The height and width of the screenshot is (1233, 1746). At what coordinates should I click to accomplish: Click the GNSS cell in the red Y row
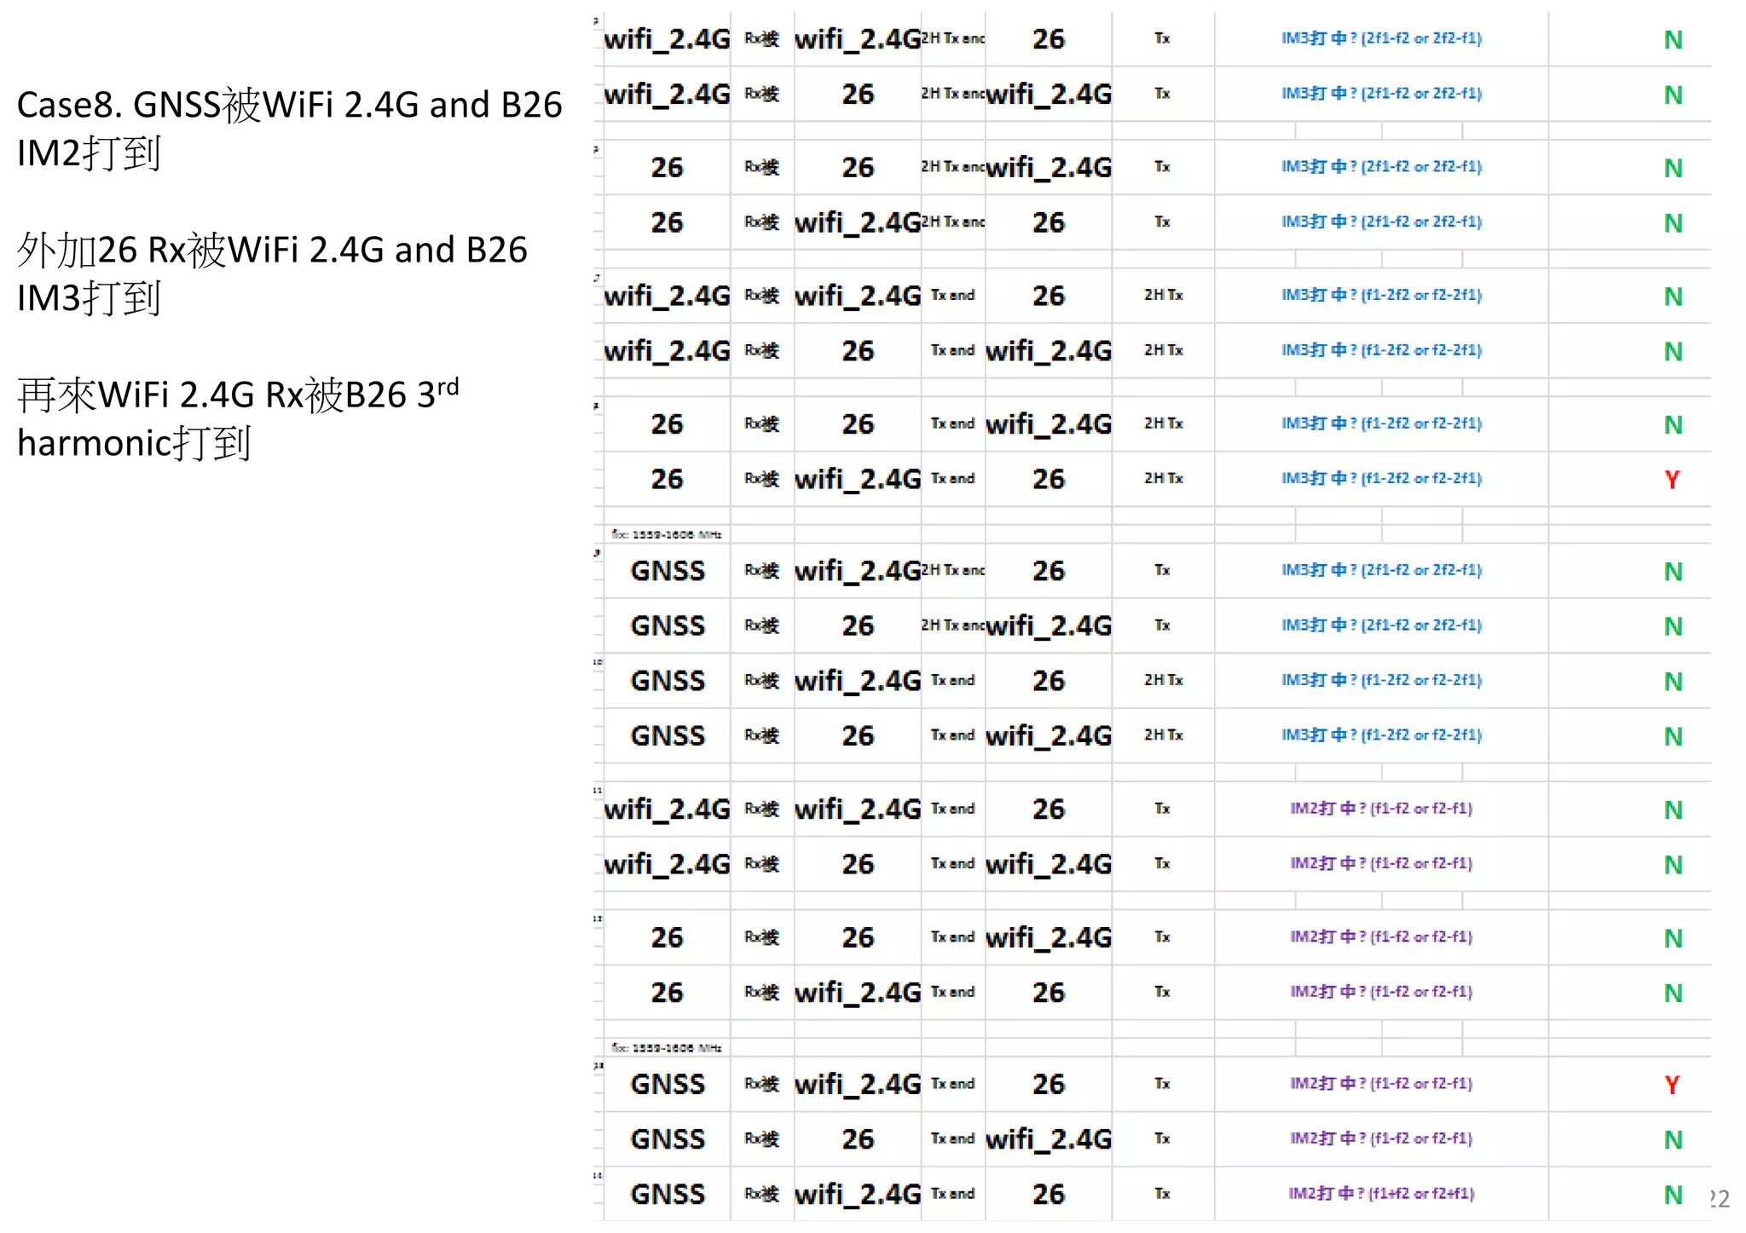point(668,1084)
